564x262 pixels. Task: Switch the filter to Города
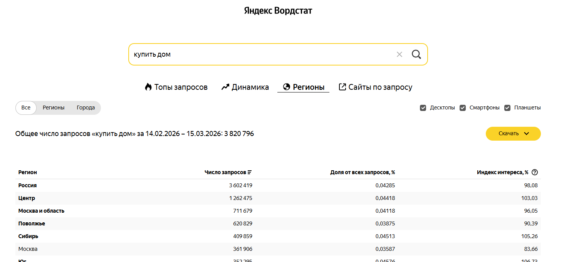tap(86, 108)
